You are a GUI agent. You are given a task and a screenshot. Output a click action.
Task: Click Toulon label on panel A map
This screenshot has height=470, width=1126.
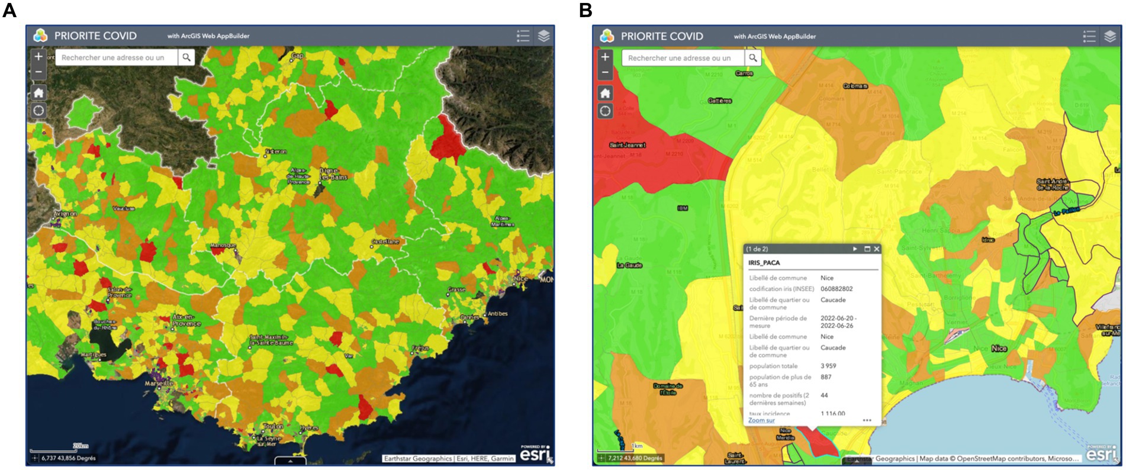[273, 426]
